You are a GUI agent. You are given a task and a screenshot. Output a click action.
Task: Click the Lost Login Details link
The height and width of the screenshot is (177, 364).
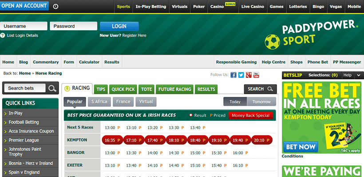tap(23, 35)
